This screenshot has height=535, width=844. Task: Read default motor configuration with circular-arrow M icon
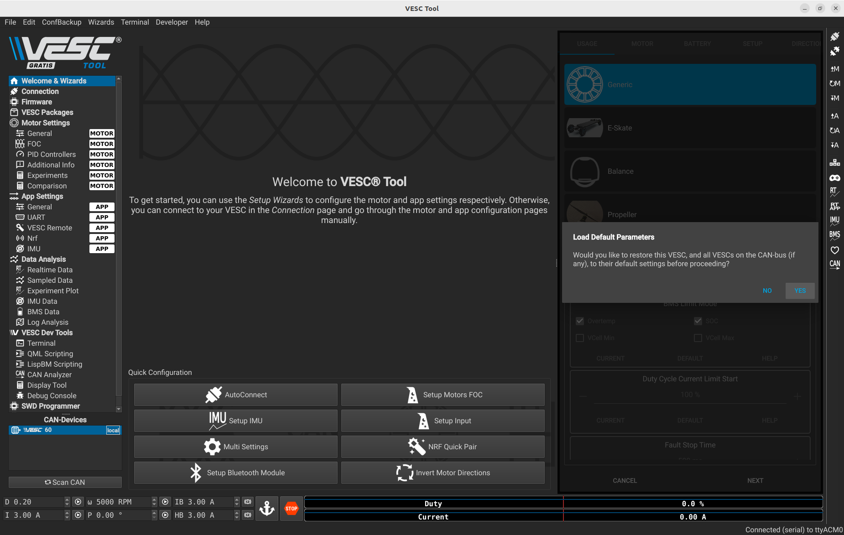click(x=835, y=83)
